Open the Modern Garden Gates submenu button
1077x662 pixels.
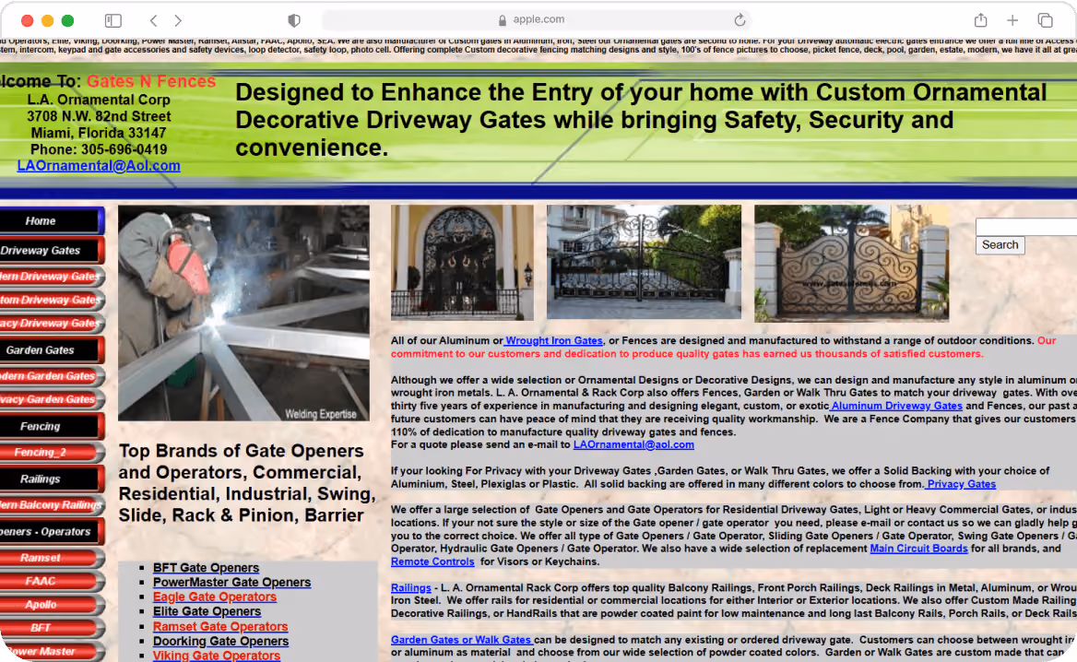(52, 376)
